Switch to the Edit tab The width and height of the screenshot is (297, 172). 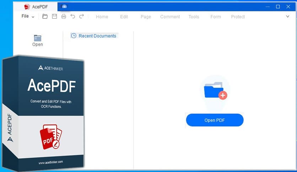point(124,17)
